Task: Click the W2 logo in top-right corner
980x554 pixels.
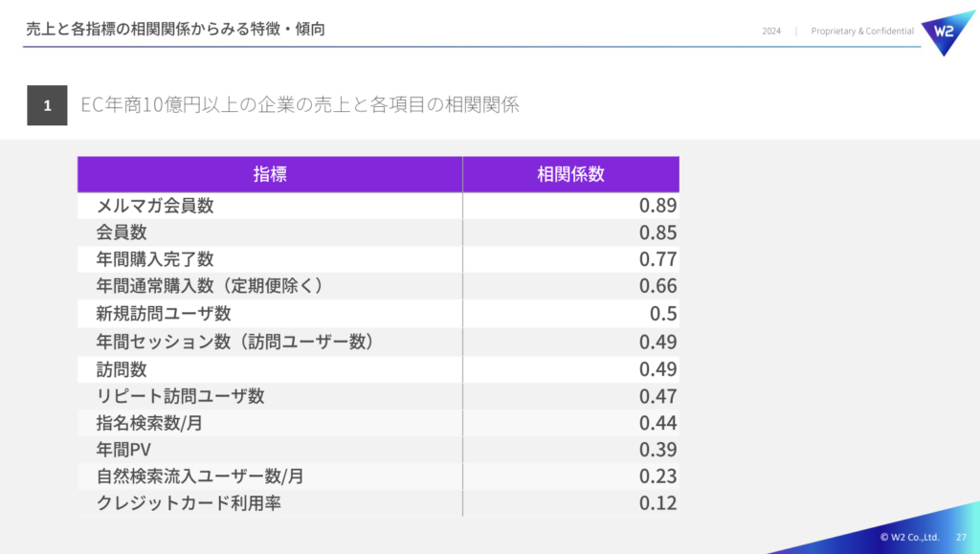Action: [946, 32]
